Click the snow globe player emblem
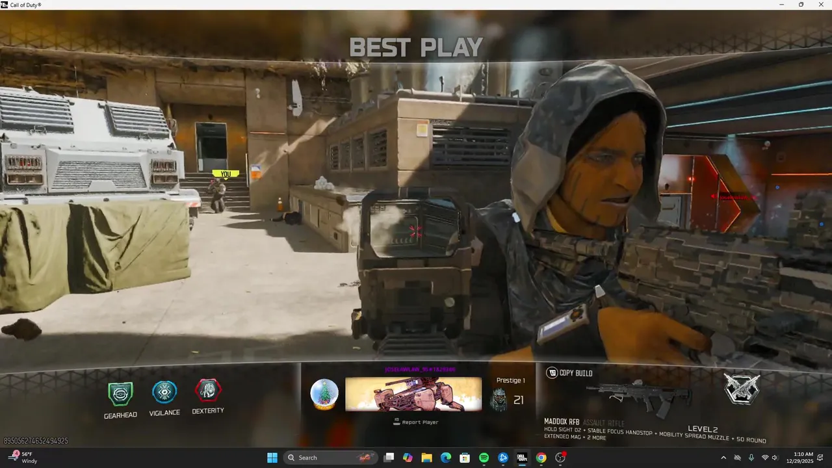The width and height of the screenshot is (832, 468). tap(324, 395)
